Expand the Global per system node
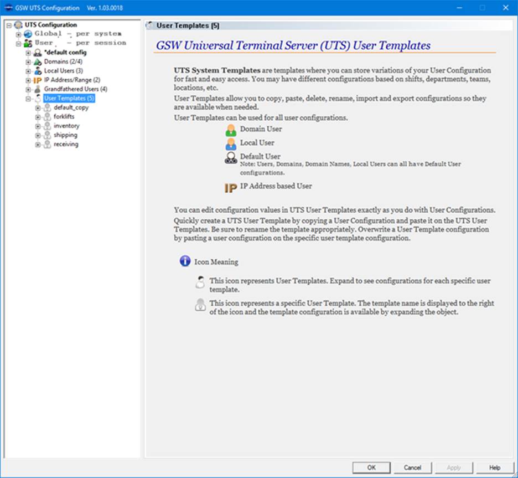 pyautogui.click(x=19, y=34)
